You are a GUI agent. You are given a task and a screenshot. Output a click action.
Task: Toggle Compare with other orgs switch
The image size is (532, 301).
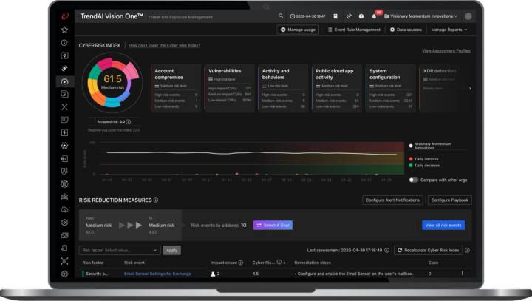pos(413,180)
